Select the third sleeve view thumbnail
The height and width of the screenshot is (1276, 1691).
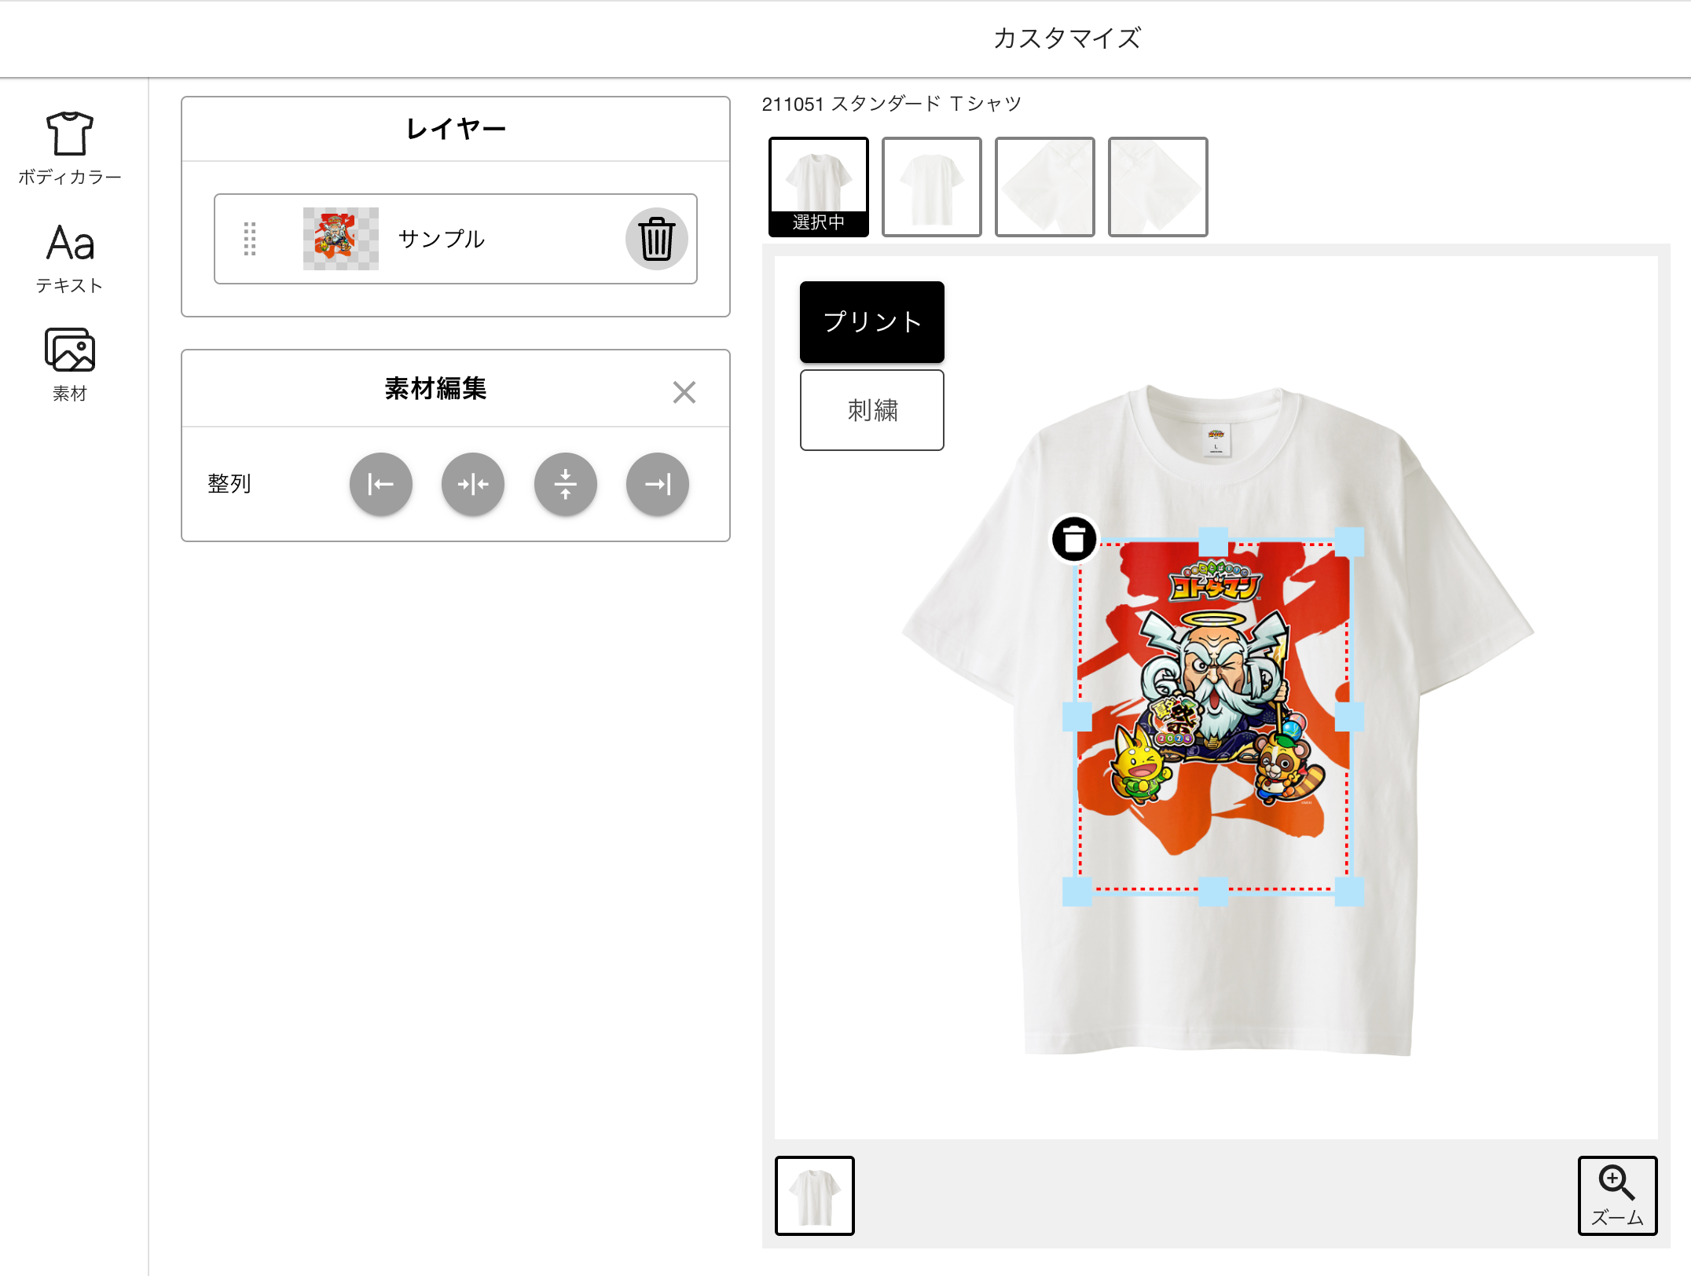(x=1045, y=187)
